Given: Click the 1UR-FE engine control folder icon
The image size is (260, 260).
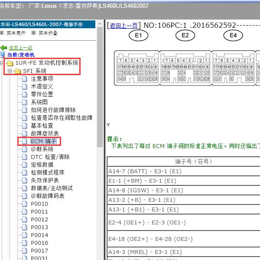Looking at the screenshot, I should pyautogui.click(x=10, y=63).
